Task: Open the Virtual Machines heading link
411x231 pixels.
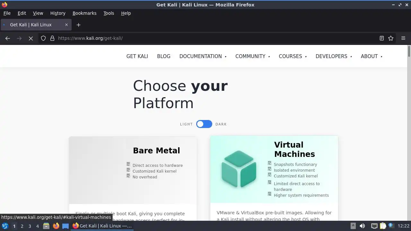Action: 294,149
